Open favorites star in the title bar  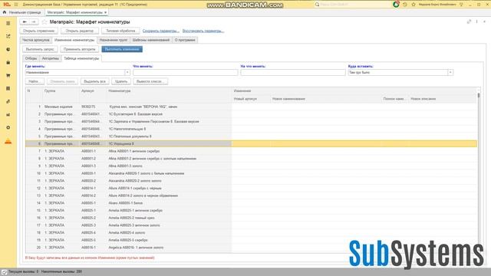(x=414, y=5)
